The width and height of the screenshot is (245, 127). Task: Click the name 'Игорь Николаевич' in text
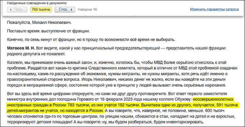99,79
